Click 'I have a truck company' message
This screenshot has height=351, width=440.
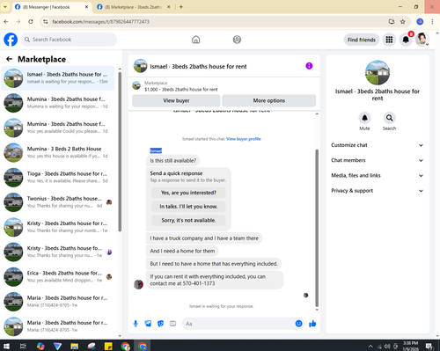click(204, 238)
